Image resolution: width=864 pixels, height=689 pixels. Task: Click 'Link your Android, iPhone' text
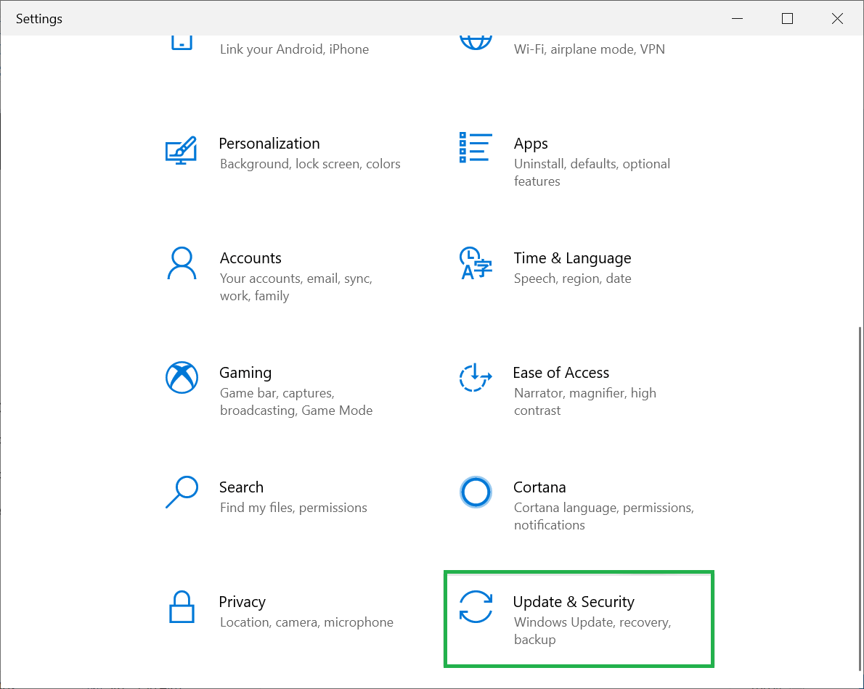pos(294,49)
